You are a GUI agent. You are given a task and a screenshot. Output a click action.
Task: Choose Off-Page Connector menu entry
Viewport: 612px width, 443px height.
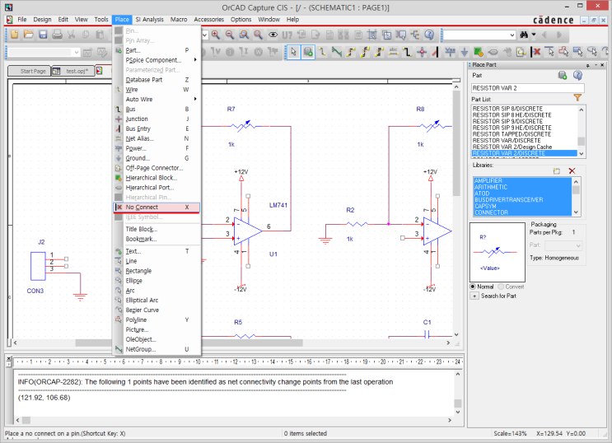tap(157, 168)
